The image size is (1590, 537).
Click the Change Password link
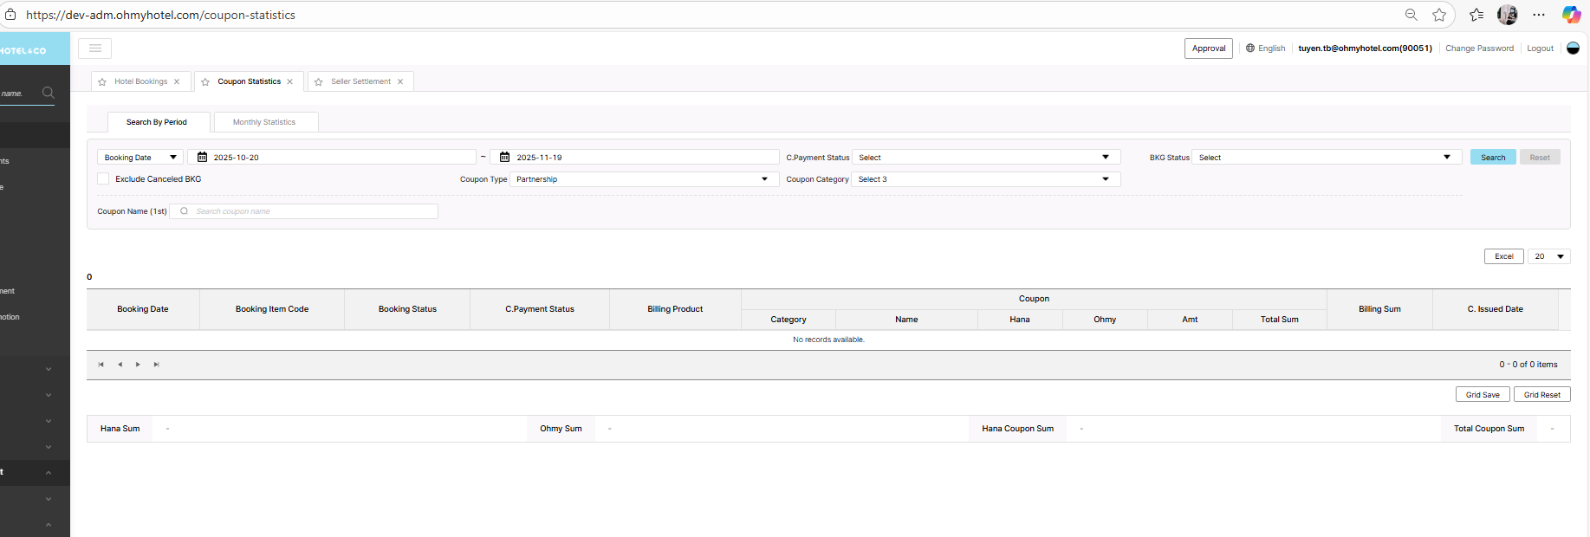coord(1479,49)
